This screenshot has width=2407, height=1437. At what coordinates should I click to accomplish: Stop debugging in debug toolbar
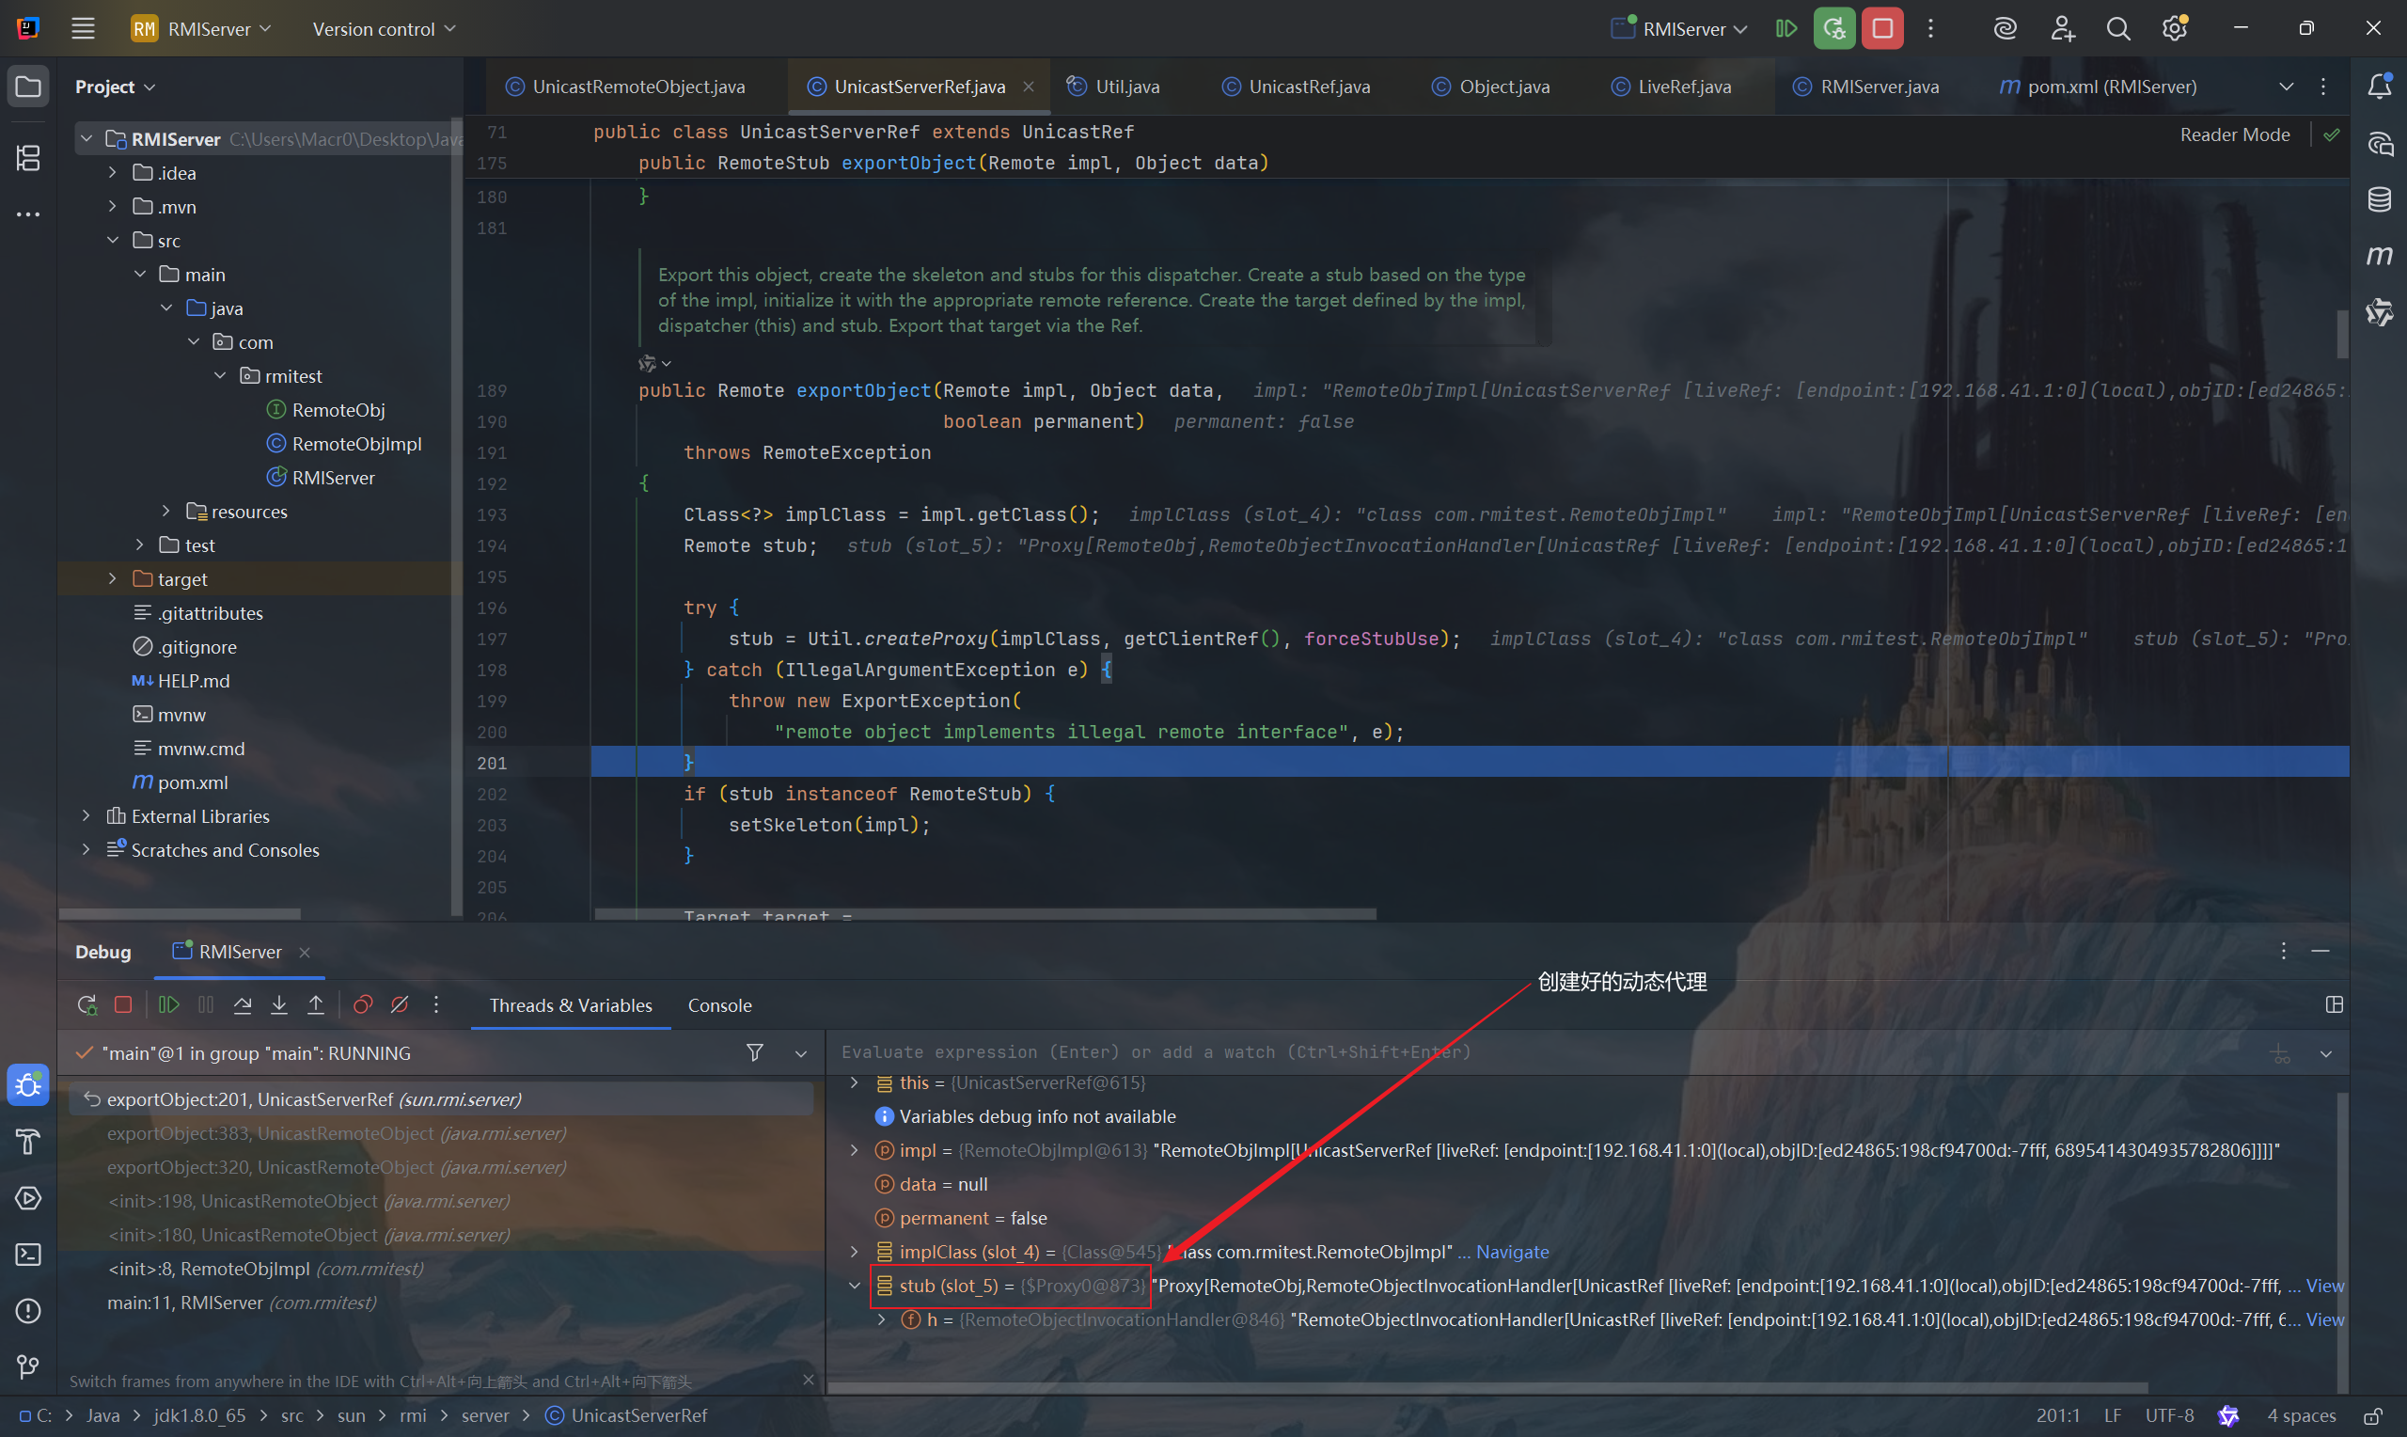coord(123,1005)
